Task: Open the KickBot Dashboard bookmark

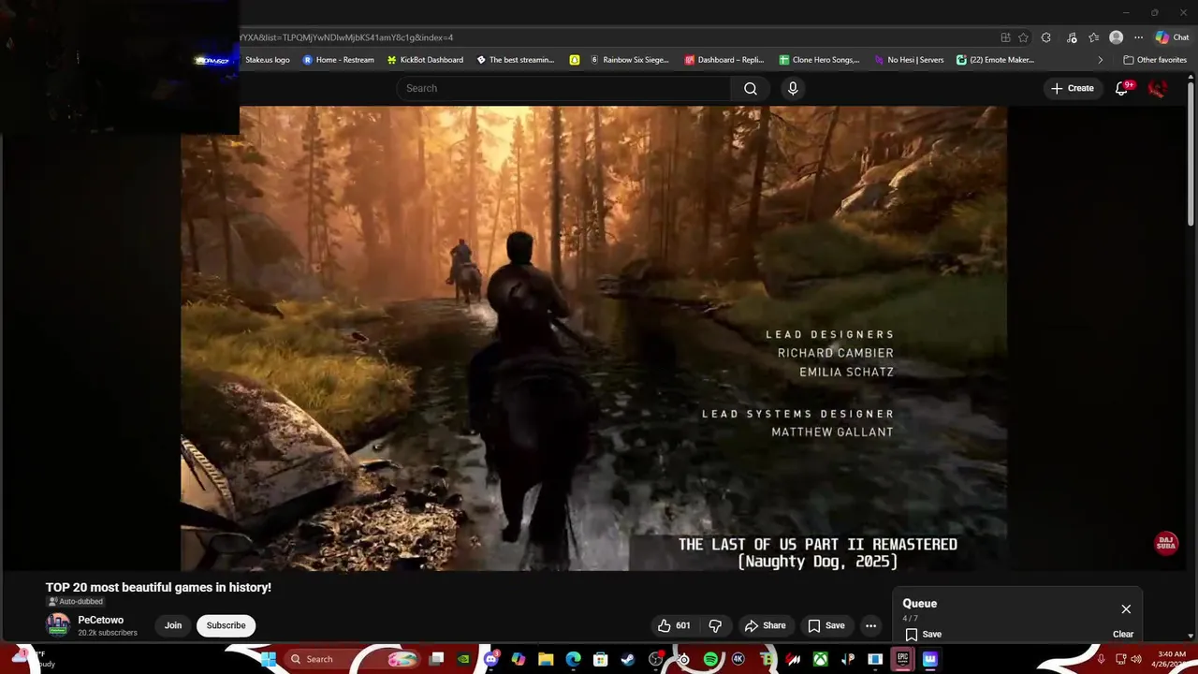Action: (425, 60)
